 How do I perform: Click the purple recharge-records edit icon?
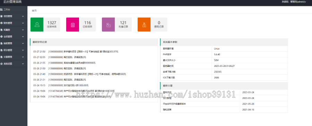(x=109, y=25)
